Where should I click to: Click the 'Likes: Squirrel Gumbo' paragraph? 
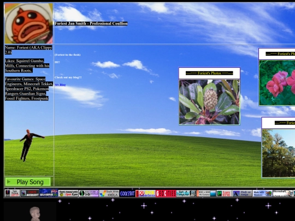coord(27,65)
